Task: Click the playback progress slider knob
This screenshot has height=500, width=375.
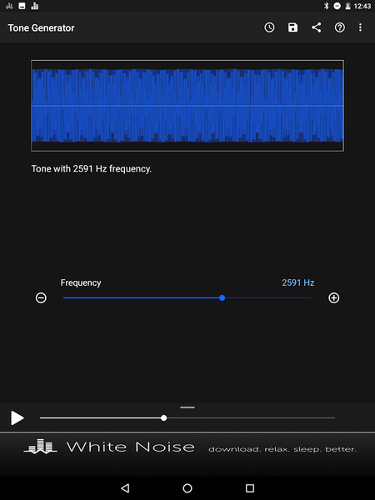Action: point(164,417)
